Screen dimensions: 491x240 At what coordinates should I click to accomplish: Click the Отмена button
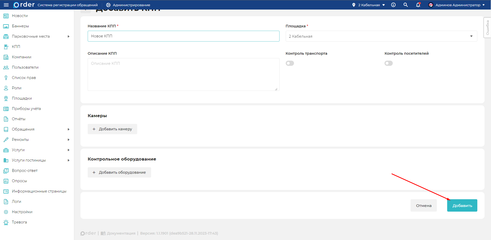point(423,205)
